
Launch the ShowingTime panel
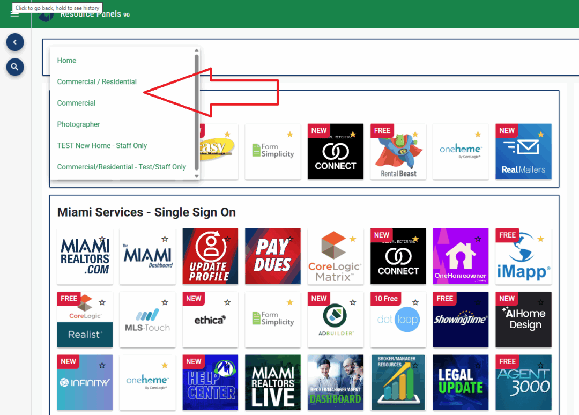[461, 320]
